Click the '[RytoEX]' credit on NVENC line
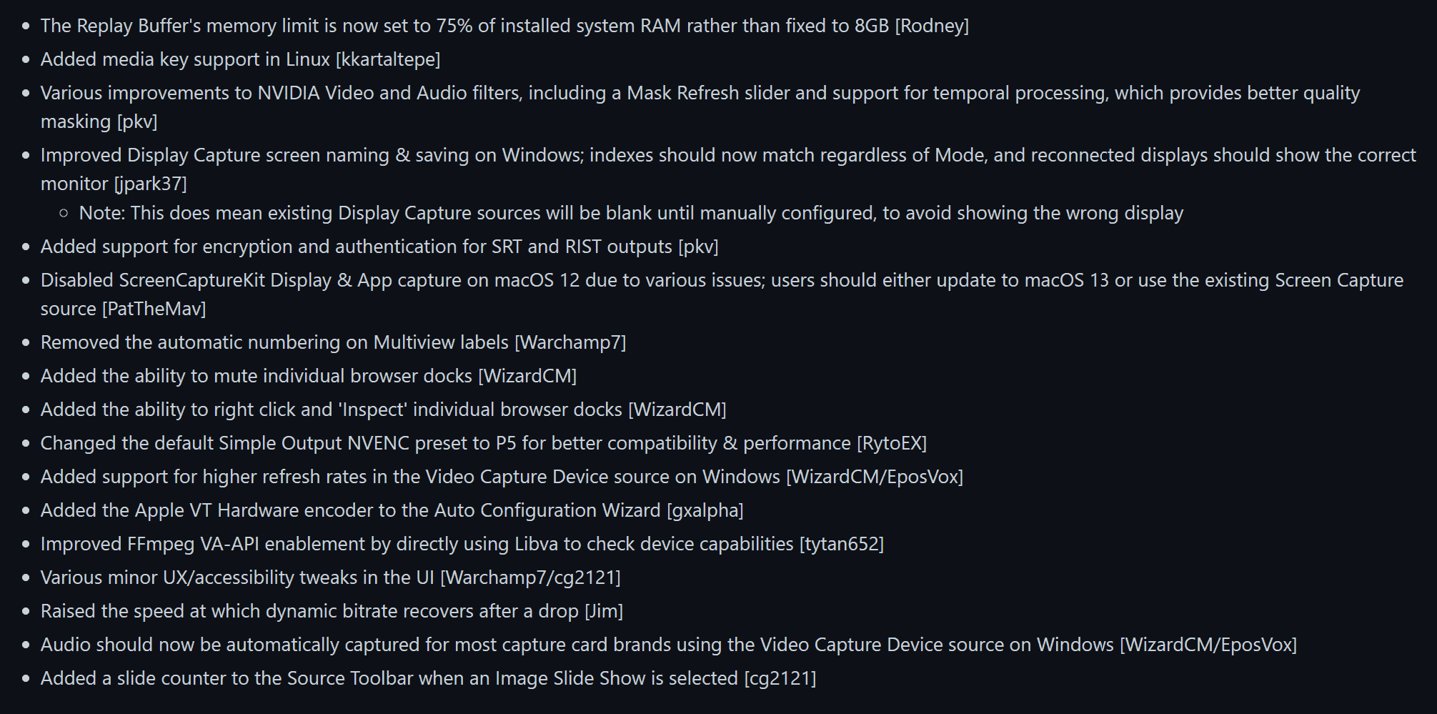Image resolution: width=1437 pixels, height=714 pixels. (892, 443)
